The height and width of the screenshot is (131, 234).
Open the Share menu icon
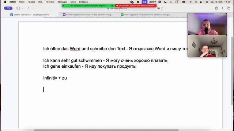tap(216, 8)
